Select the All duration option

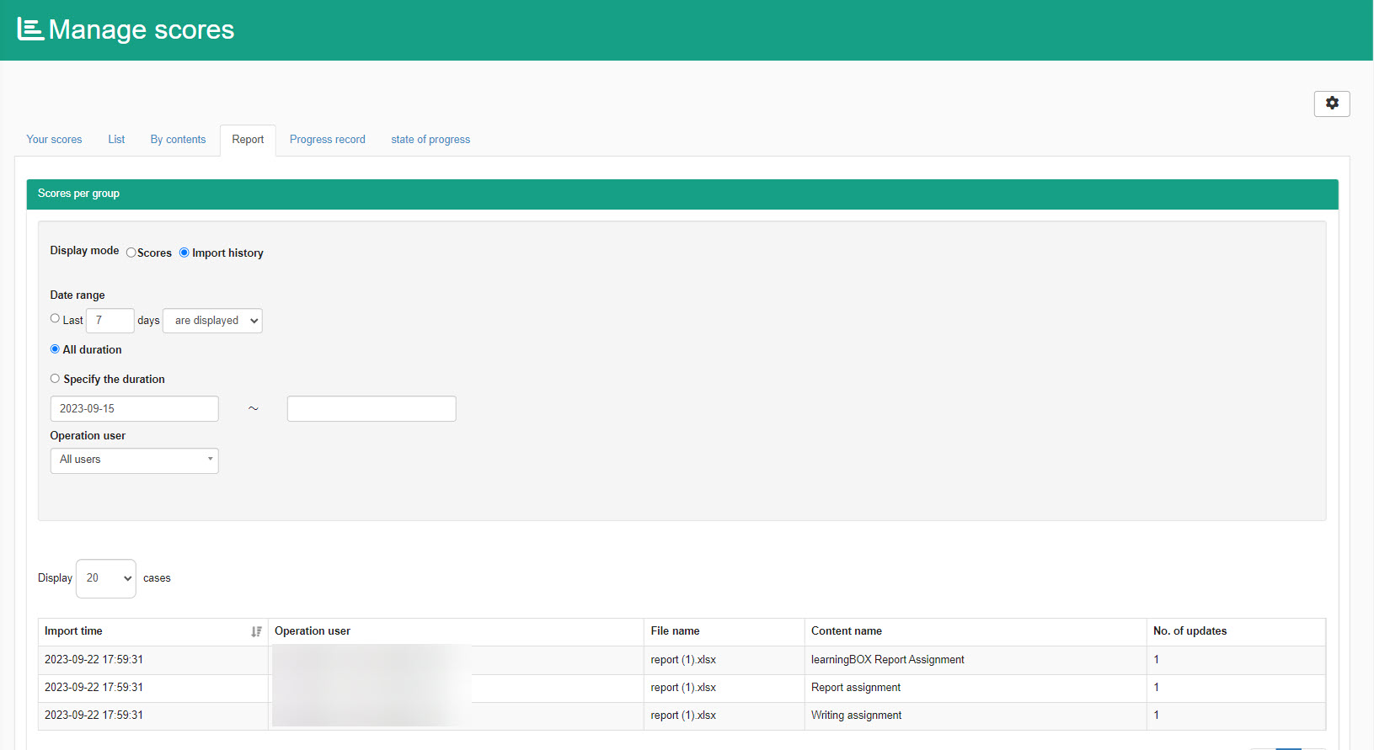point(55,349)
